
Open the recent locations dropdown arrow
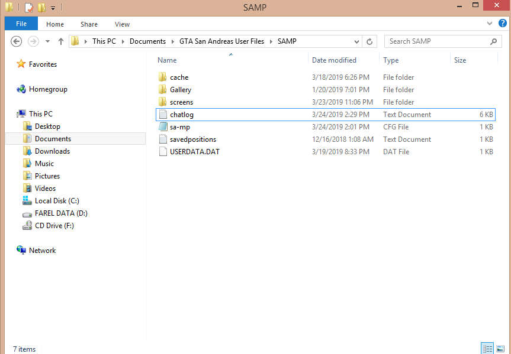(47, 41)
